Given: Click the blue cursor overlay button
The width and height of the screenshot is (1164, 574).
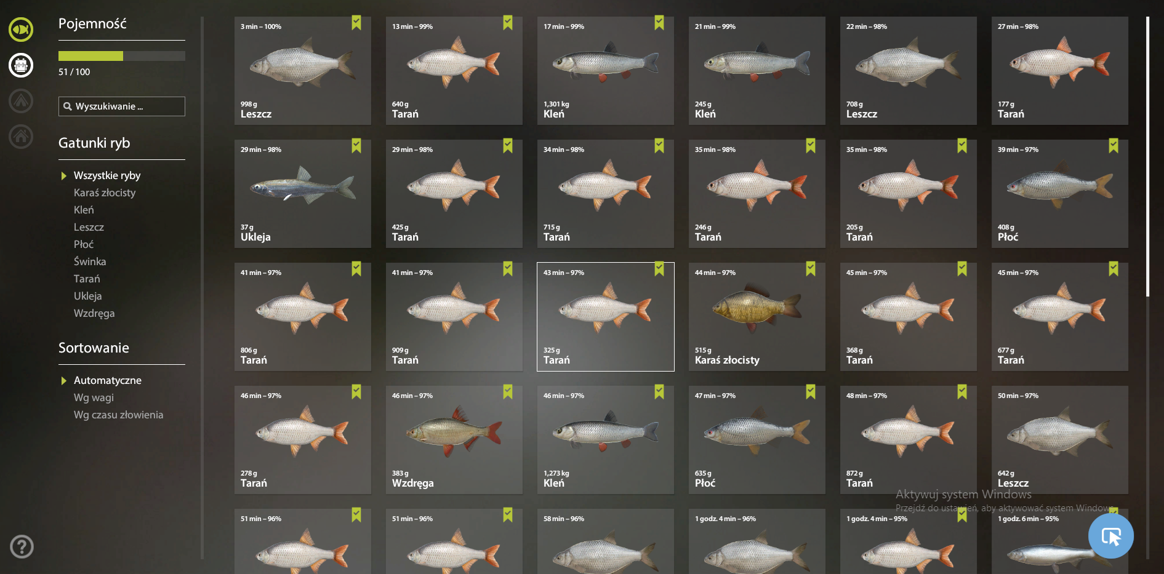Looking at the screenshot, I should click(x=1110, y=536).
